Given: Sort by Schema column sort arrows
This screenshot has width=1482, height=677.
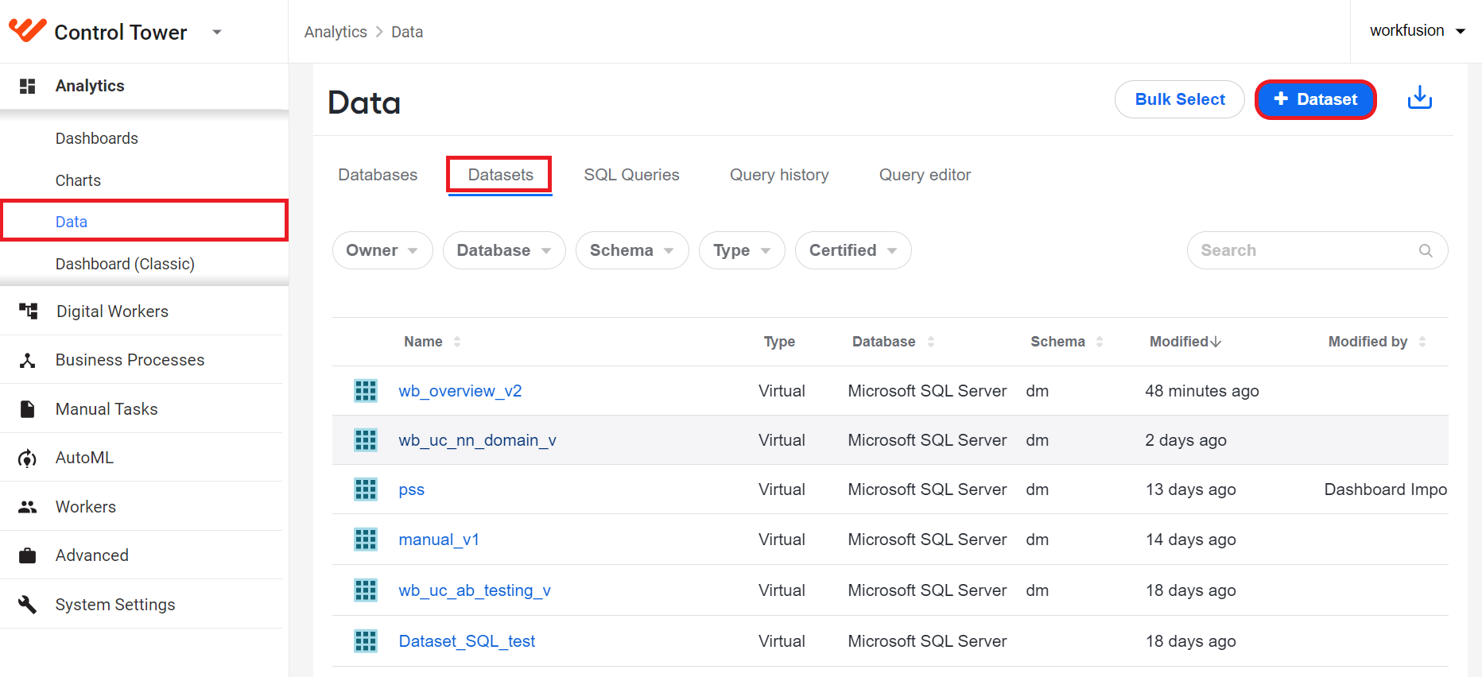Looking at the screenshot, I should (1100, 342).
